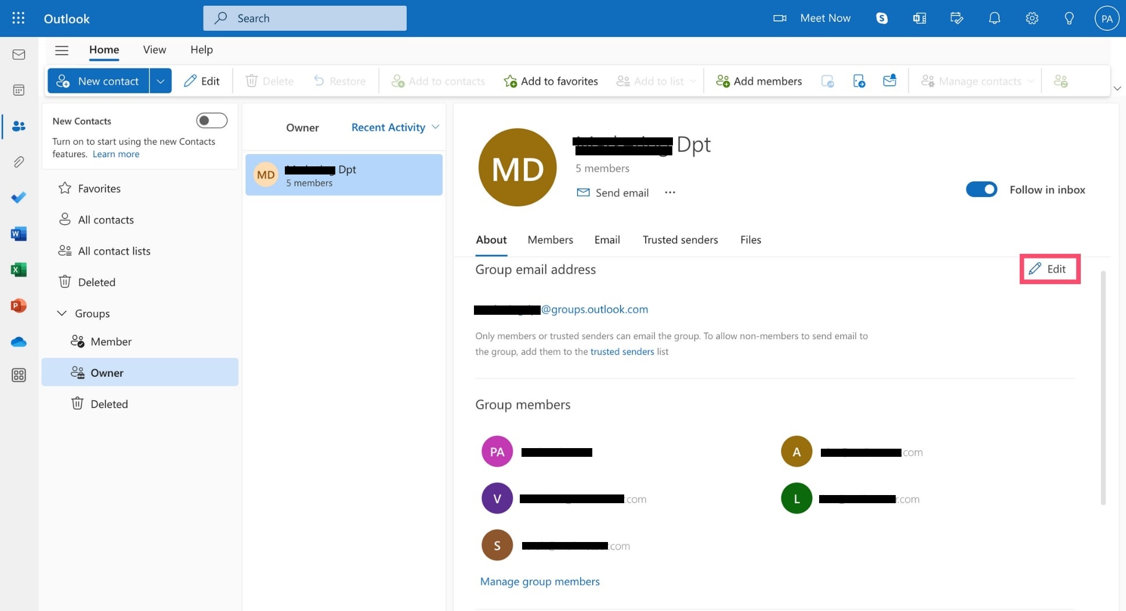Turn on the New Contacts switch
1126x611 pixels.
[x=212, y=121]
